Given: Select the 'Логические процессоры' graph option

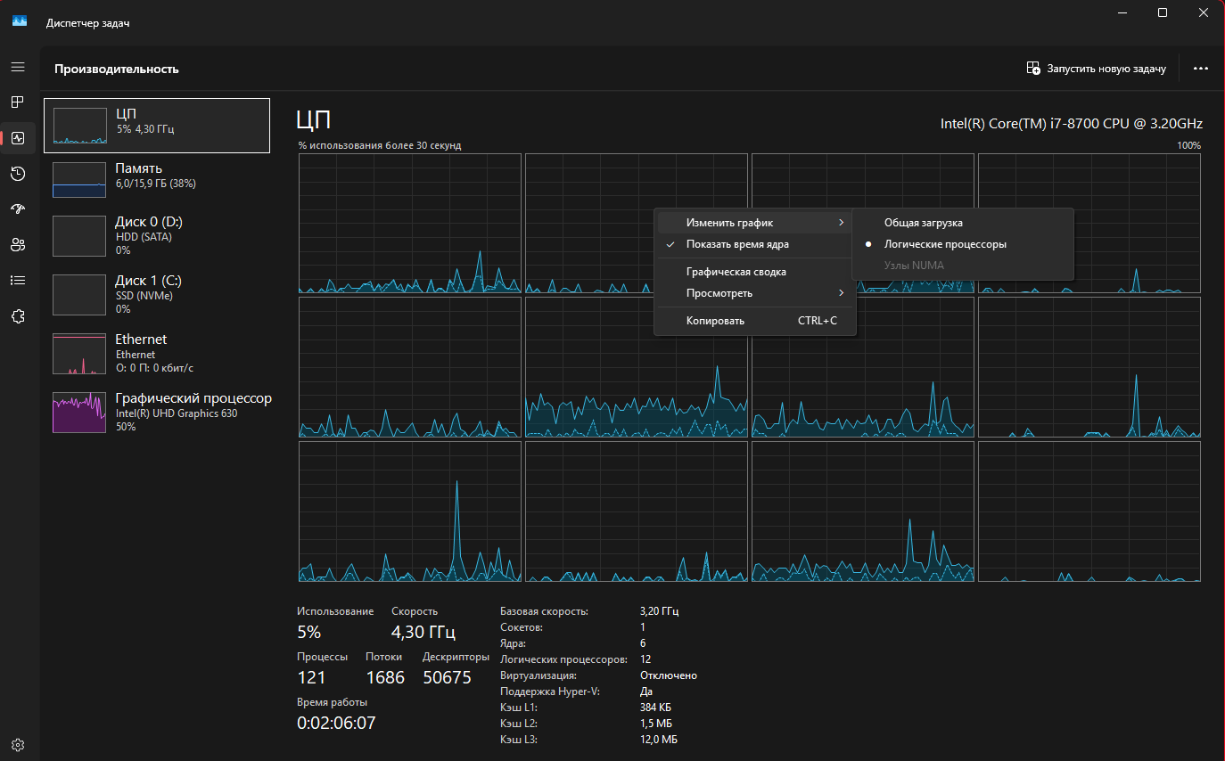Looking at the screenshot, I should [945, 244].
